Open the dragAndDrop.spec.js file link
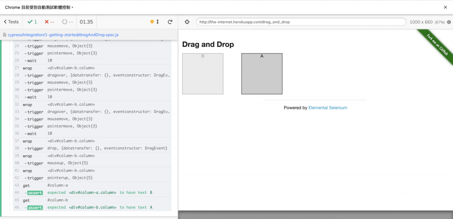This screenshot has width=453, height=219. (x=63, y=35)
